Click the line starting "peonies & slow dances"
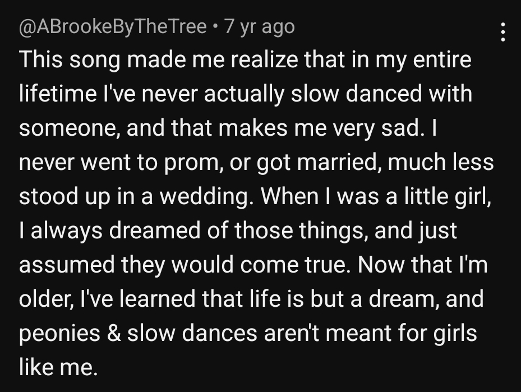521x392 pixels. point(248,333)
